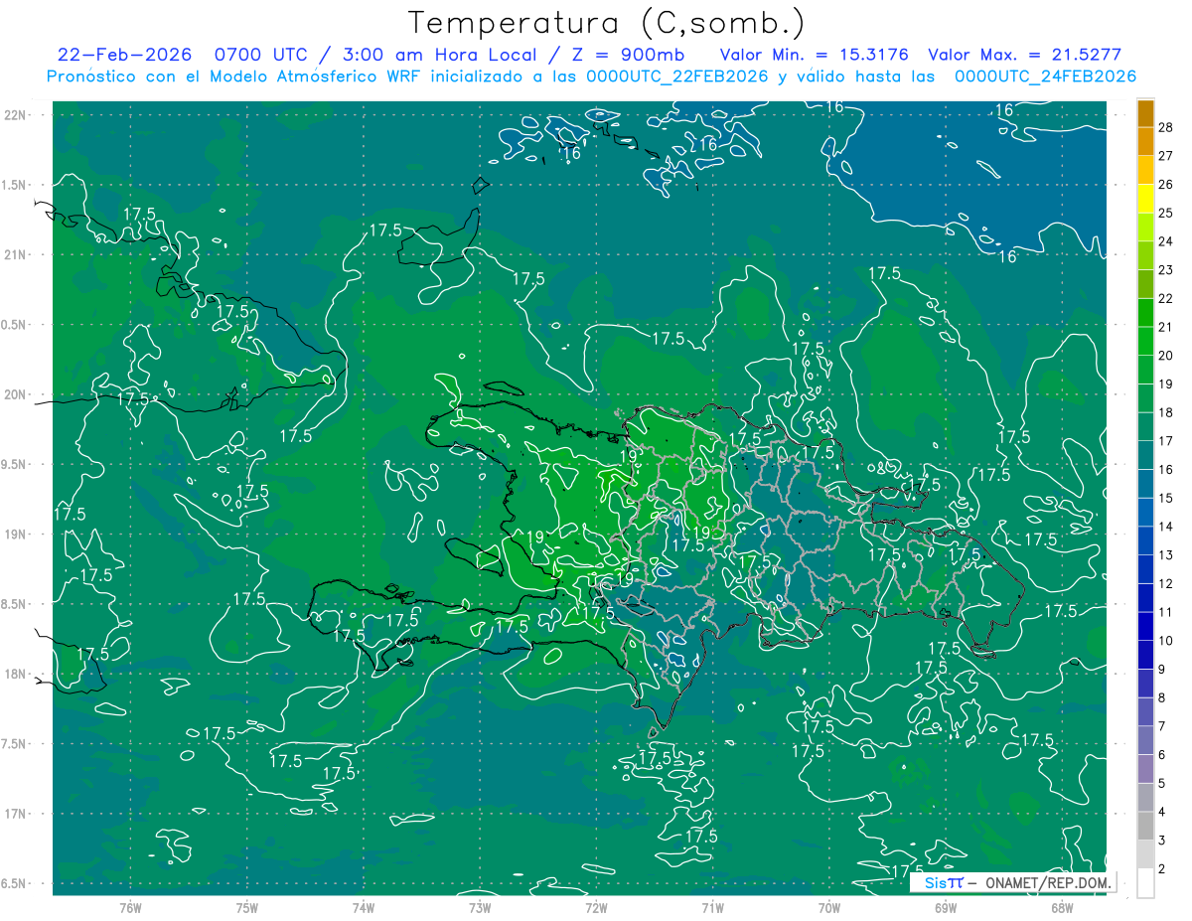Select the '0000UTC_22FEB2026' initialization timestamp
The image size is (1192, 921).
coord(677,77)
